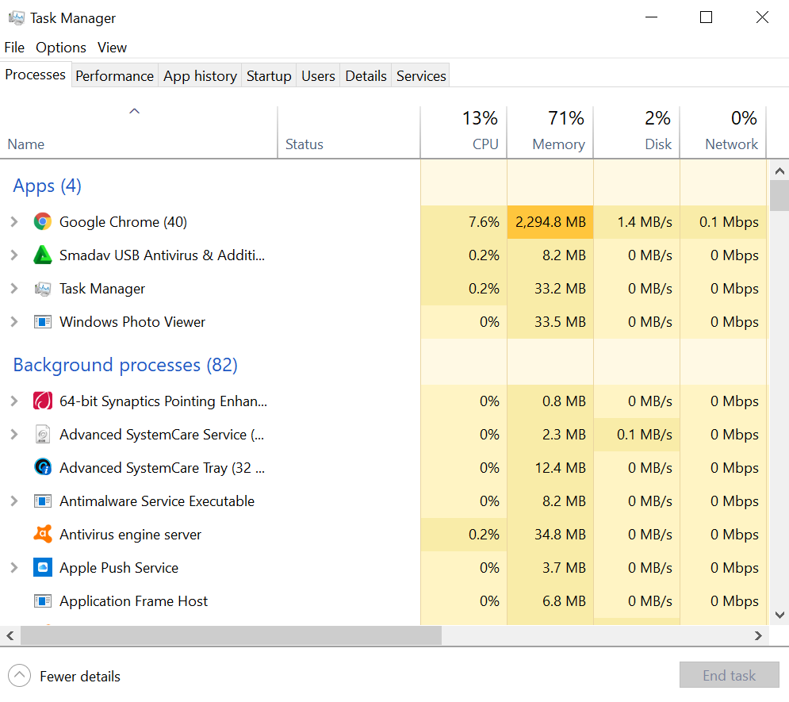This screenshot has width=789, height=702.
Task: Click the Antivirus engine server icon
Action: [x=43, y=534]
